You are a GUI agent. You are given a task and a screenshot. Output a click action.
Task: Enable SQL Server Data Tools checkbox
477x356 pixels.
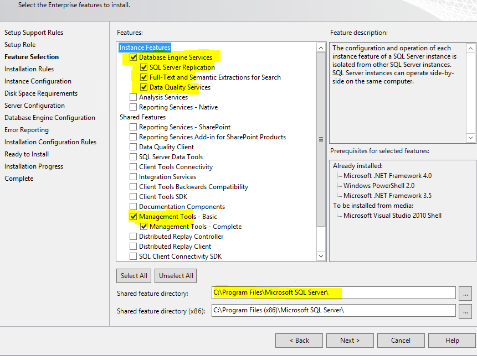(134, 157)
